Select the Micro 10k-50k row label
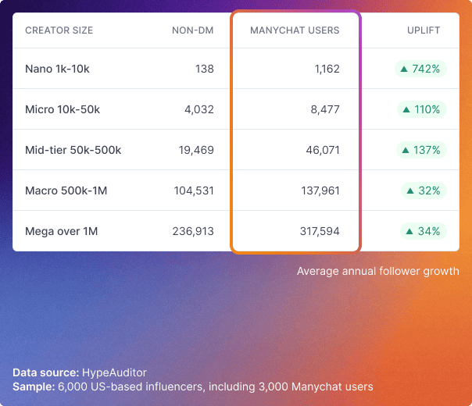Viewport: 472px width, 406px height. [63, 109]
